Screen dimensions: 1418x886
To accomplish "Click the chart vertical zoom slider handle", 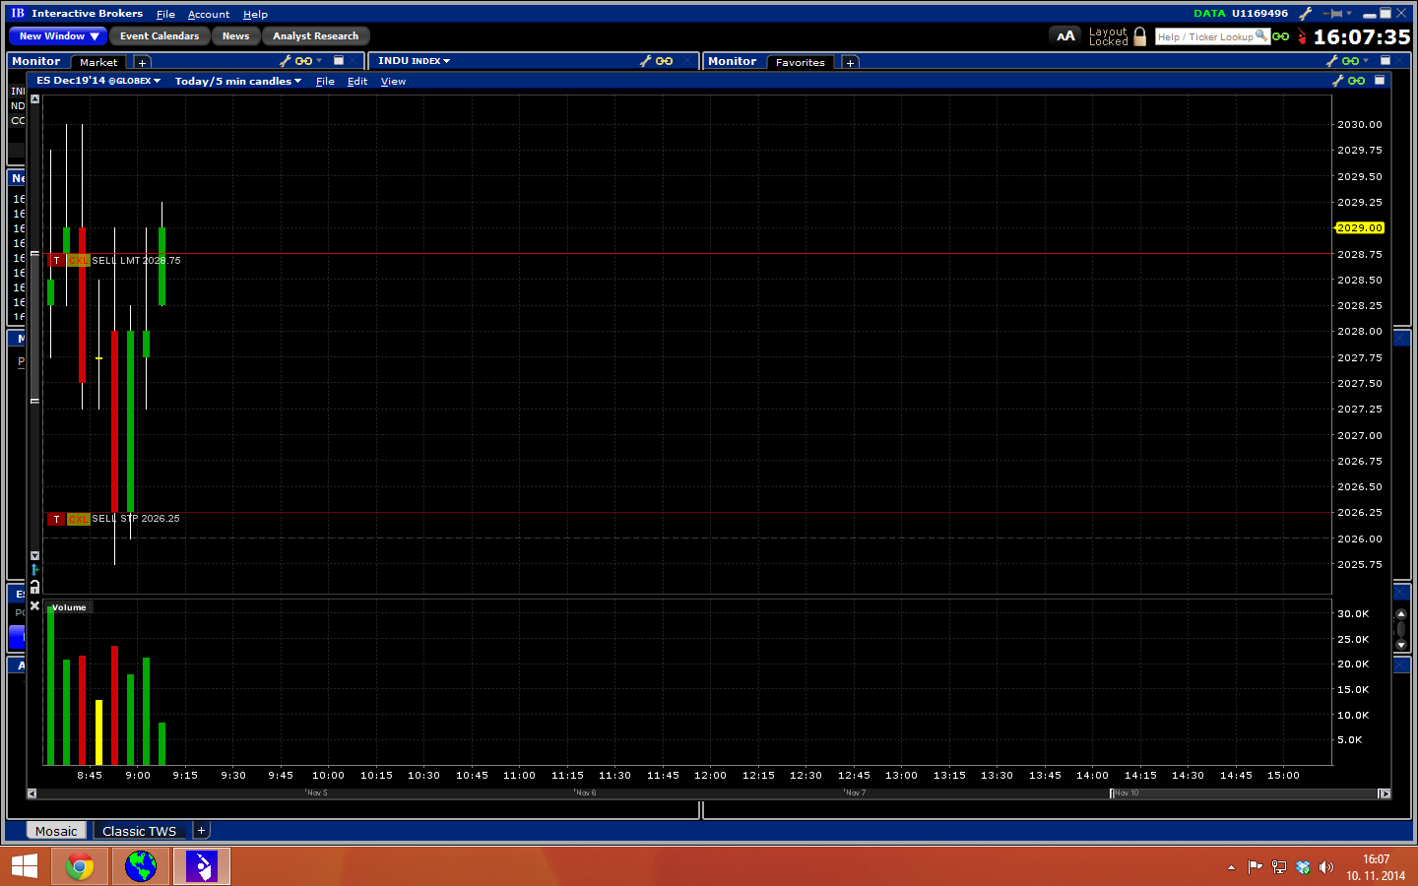I will (x=34, y=328).
